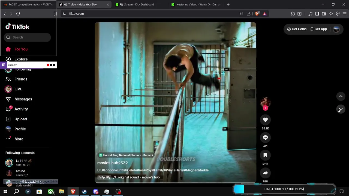Go back in browser history
Viewport: 349px width, 196px height.
coord(5,14)
